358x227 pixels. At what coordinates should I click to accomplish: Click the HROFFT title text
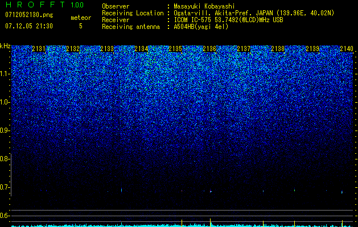coord(35,5)
